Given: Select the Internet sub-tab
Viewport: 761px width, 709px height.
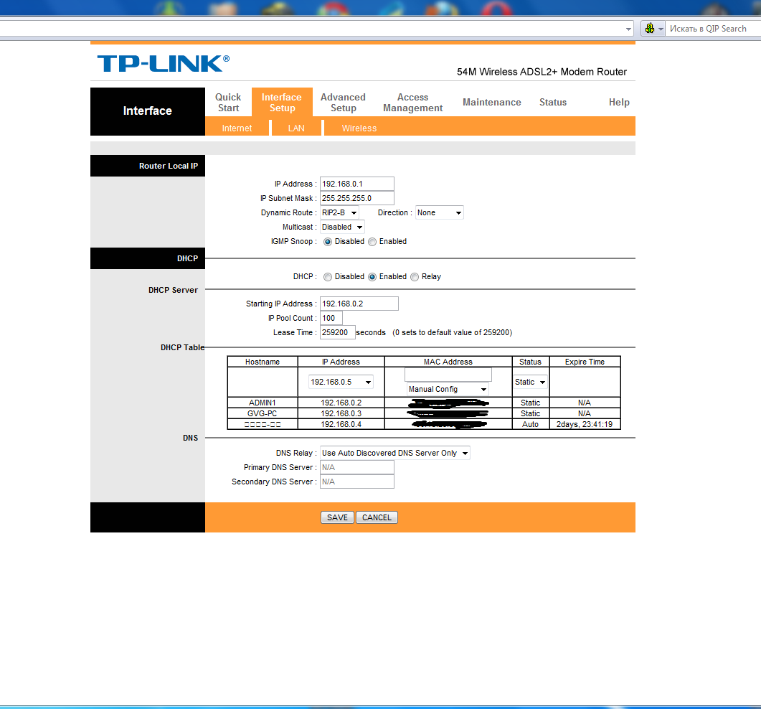Looking at the screenshot, I should 237,128.
